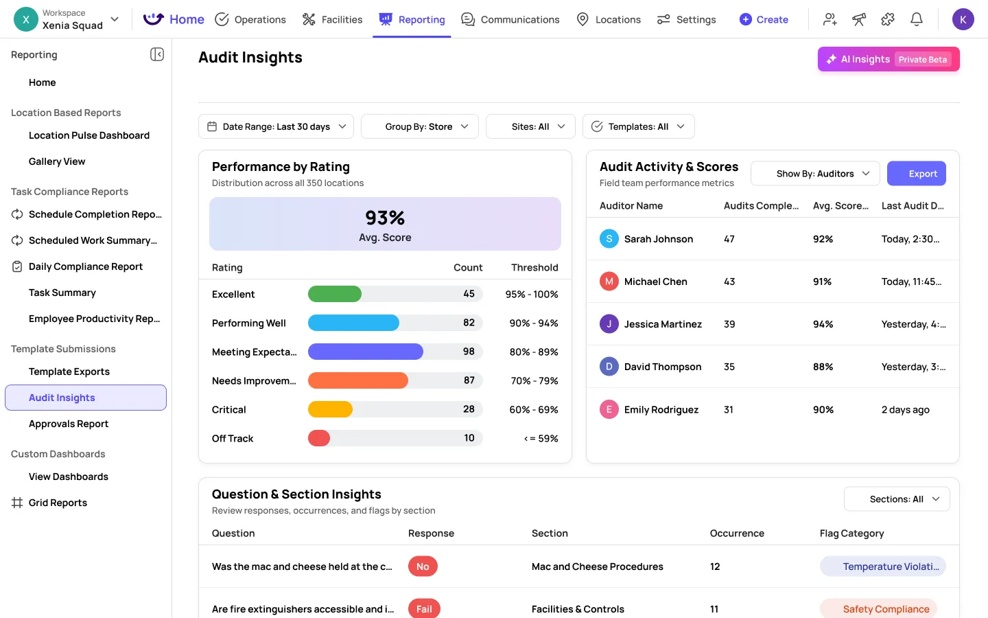Click the grid icon beside Grid Reports

(16, 502)
